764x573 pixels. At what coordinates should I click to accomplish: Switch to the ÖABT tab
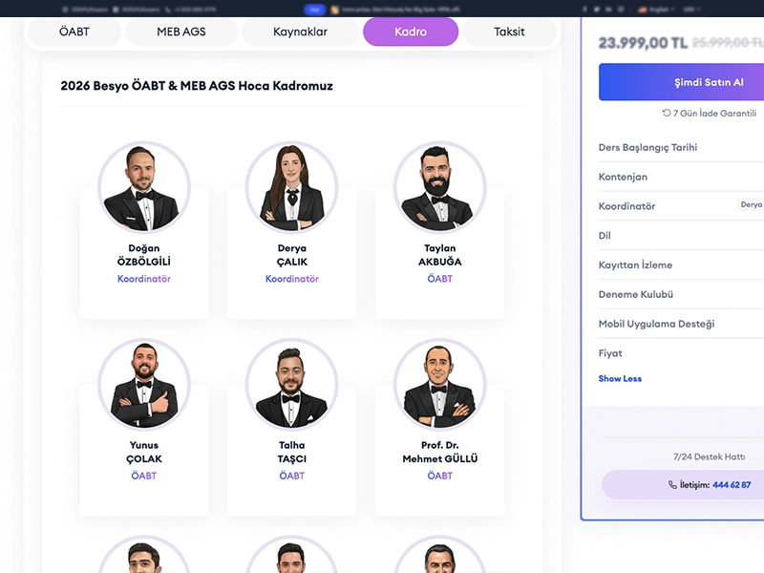pos(74,32)
